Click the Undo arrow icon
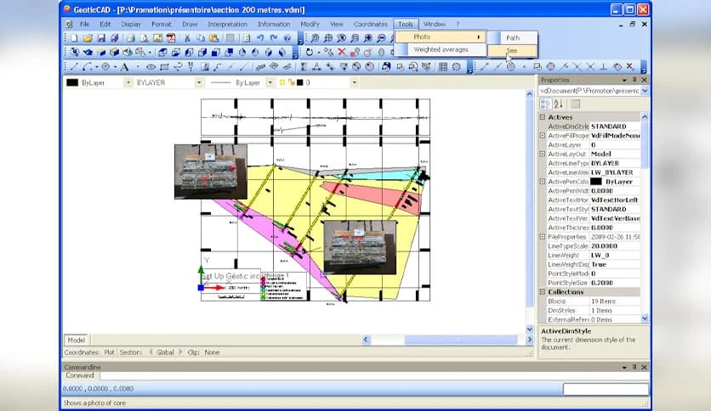Screen dimensions: 711x411 (260, 38)
